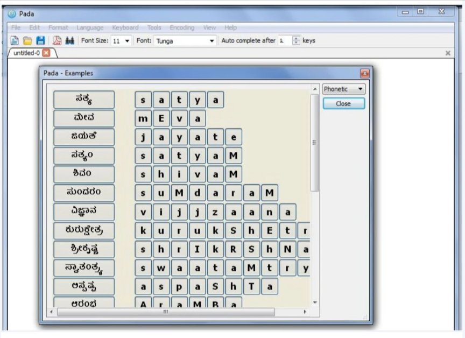This screenshot has height=338, width=465.
Task: Click the 'd' key in the suMdaraM row
Action: click(x=197, y=193)
